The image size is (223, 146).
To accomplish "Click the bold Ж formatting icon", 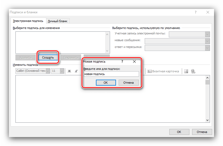I will pos(69,71).
